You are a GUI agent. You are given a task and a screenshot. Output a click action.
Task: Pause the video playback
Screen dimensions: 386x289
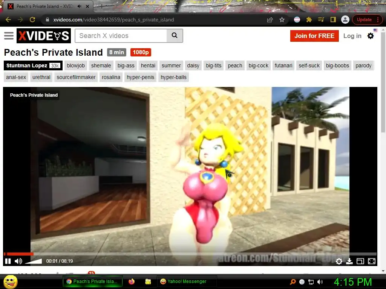tap(8, 261)
